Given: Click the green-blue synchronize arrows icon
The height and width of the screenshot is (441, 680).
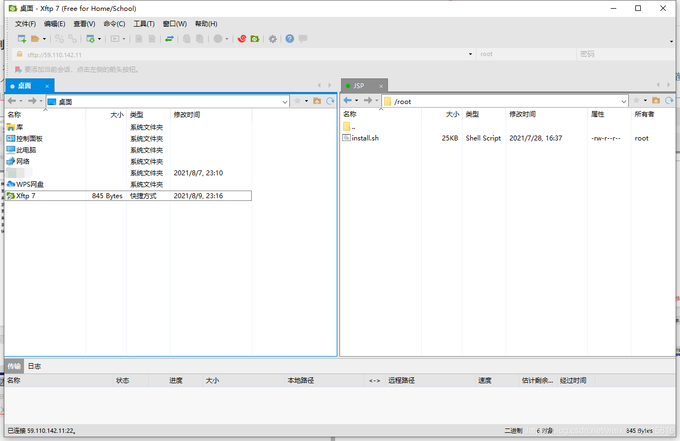Looking at the screenshot, I should [x=169, y=39].
